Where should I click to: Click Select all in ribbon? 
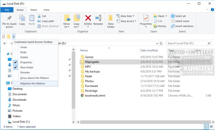[x=178, y=16]
